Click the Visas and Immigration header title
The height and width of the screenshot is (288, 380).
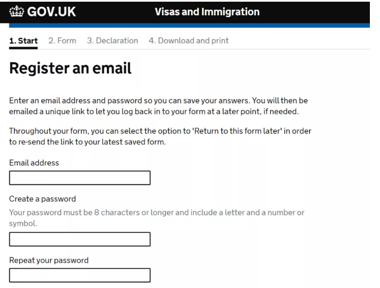pos(207,12)
